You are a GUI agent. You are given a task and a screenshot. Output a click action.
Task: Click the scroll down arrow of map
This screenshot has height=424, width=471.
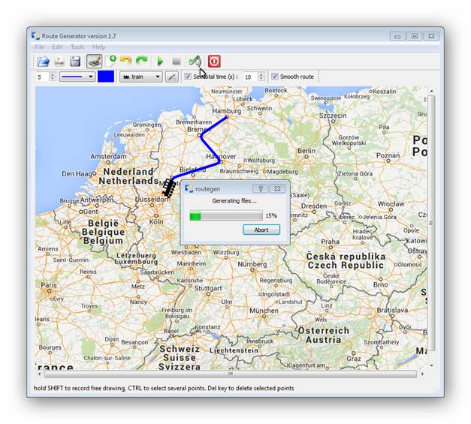click(x=431, y=365)
